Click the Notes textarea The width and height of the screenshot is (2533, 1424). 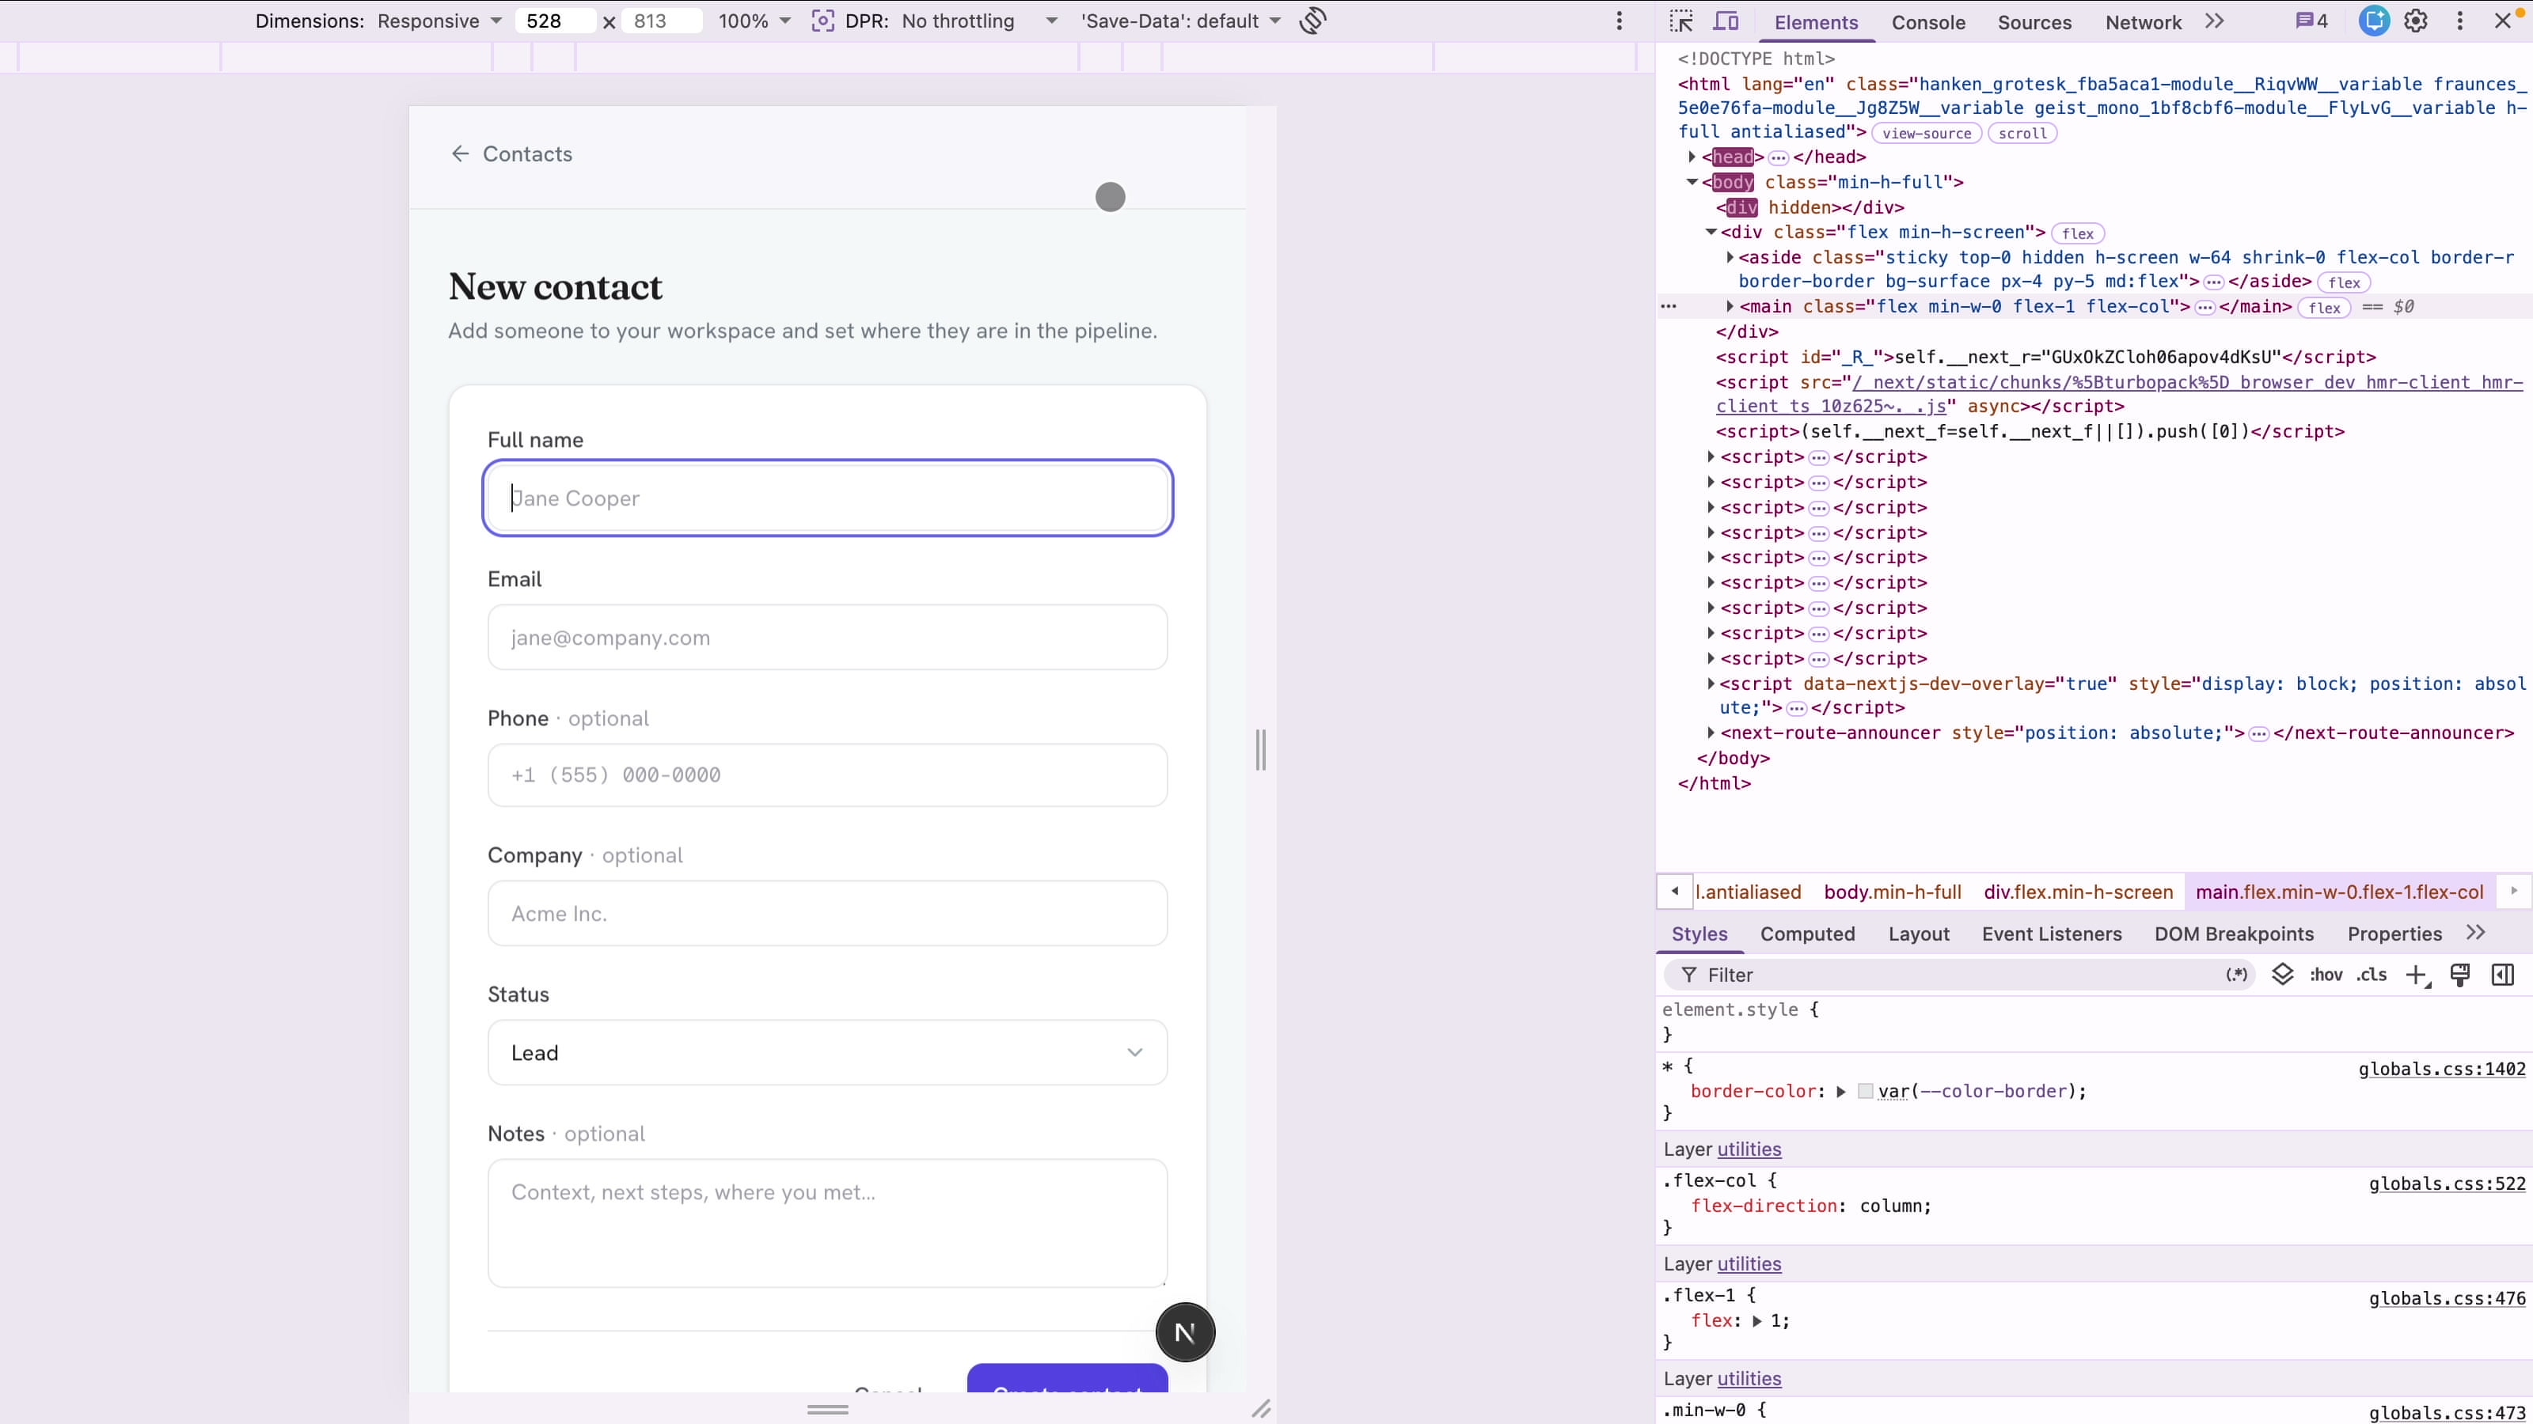(827, 1222)
